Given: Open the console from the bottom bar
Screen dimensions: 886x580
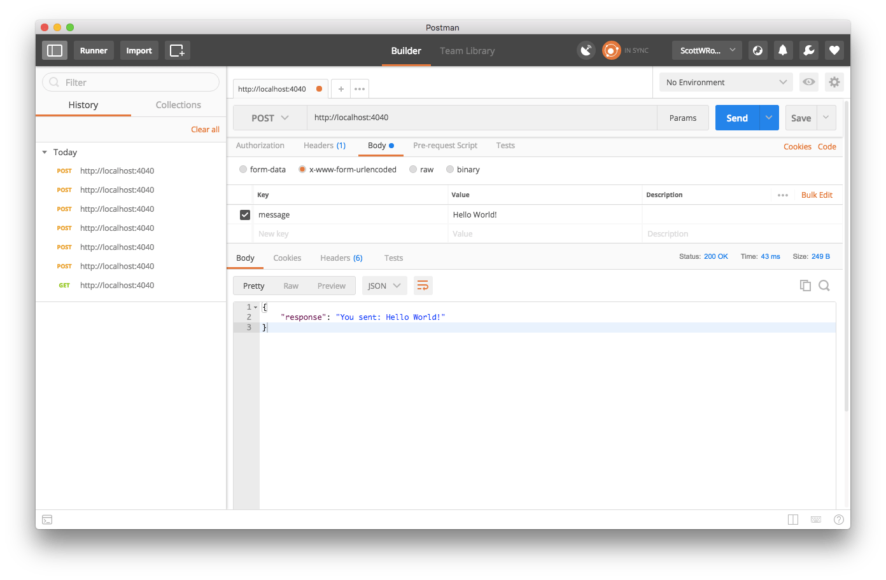Looking at the screenshot, I should tap(47, 520).
